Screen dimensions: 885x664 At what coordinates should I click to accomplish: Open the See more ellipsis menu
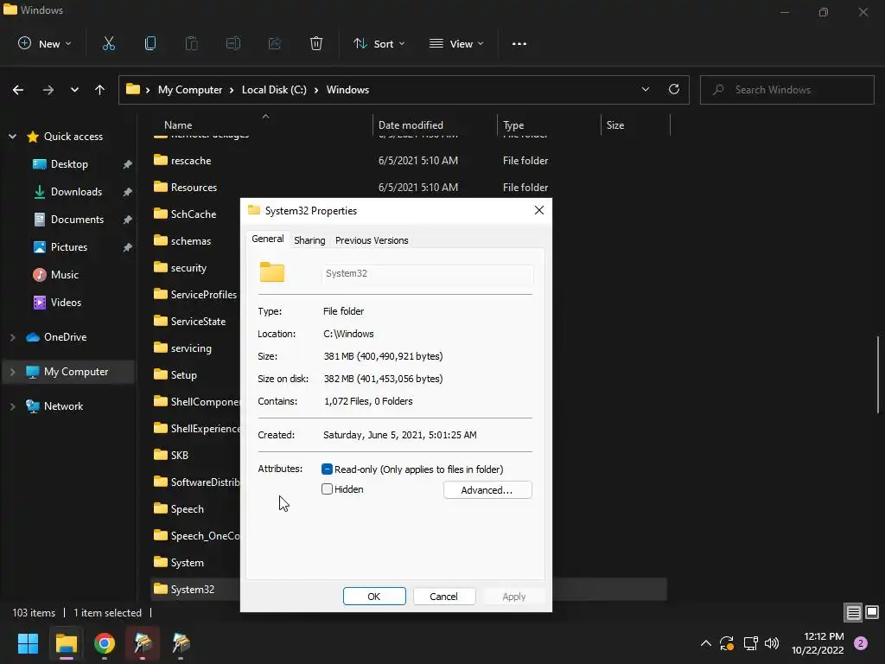point(519,43)
